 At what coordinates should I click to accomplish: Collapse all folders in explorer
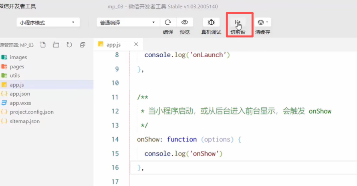[x=83, y=44]
